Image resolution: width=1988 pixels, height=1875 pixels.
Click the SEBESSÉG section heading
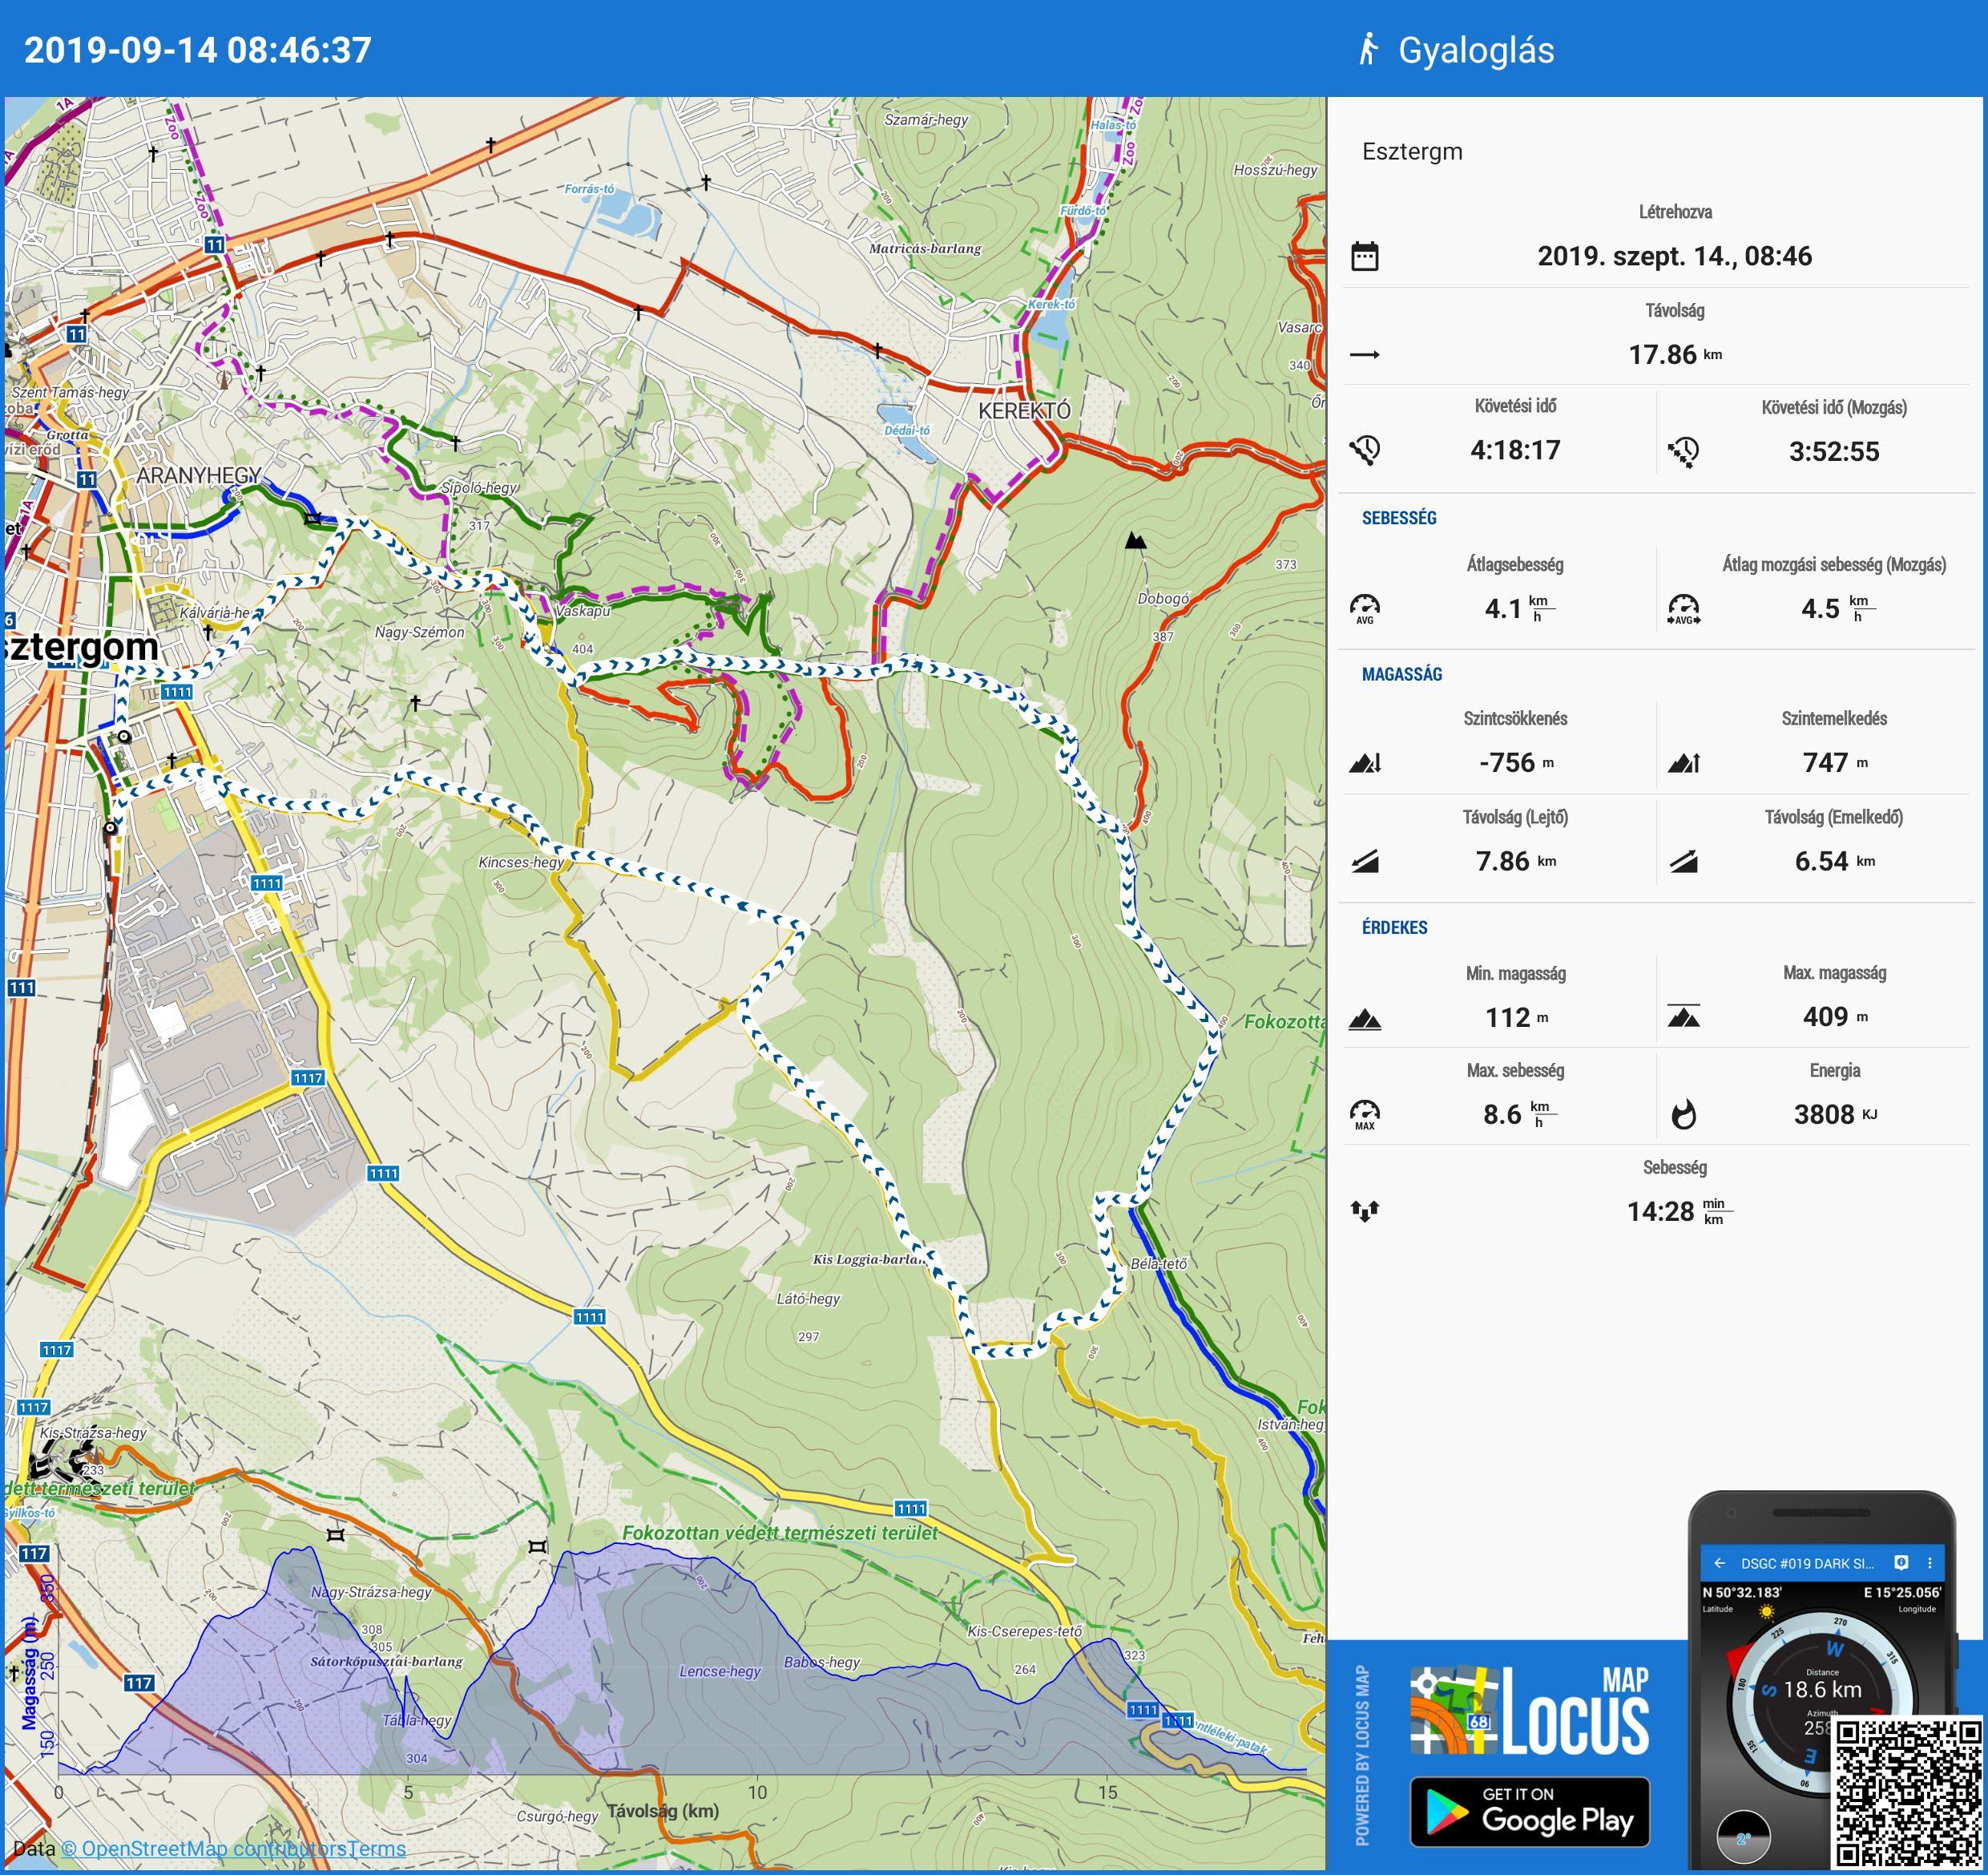(1399, 517)
